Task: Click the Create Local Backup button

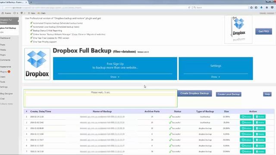Action: [x=229, y=94]
